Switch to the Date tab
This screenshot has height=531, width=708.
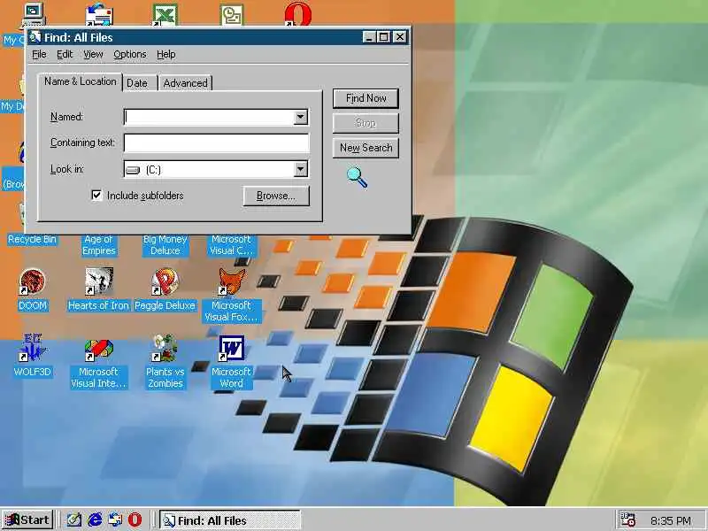[137, 83]
